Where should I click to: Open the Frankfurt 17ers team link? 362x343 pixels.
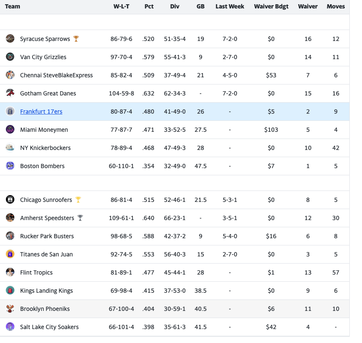coord(41,112)
